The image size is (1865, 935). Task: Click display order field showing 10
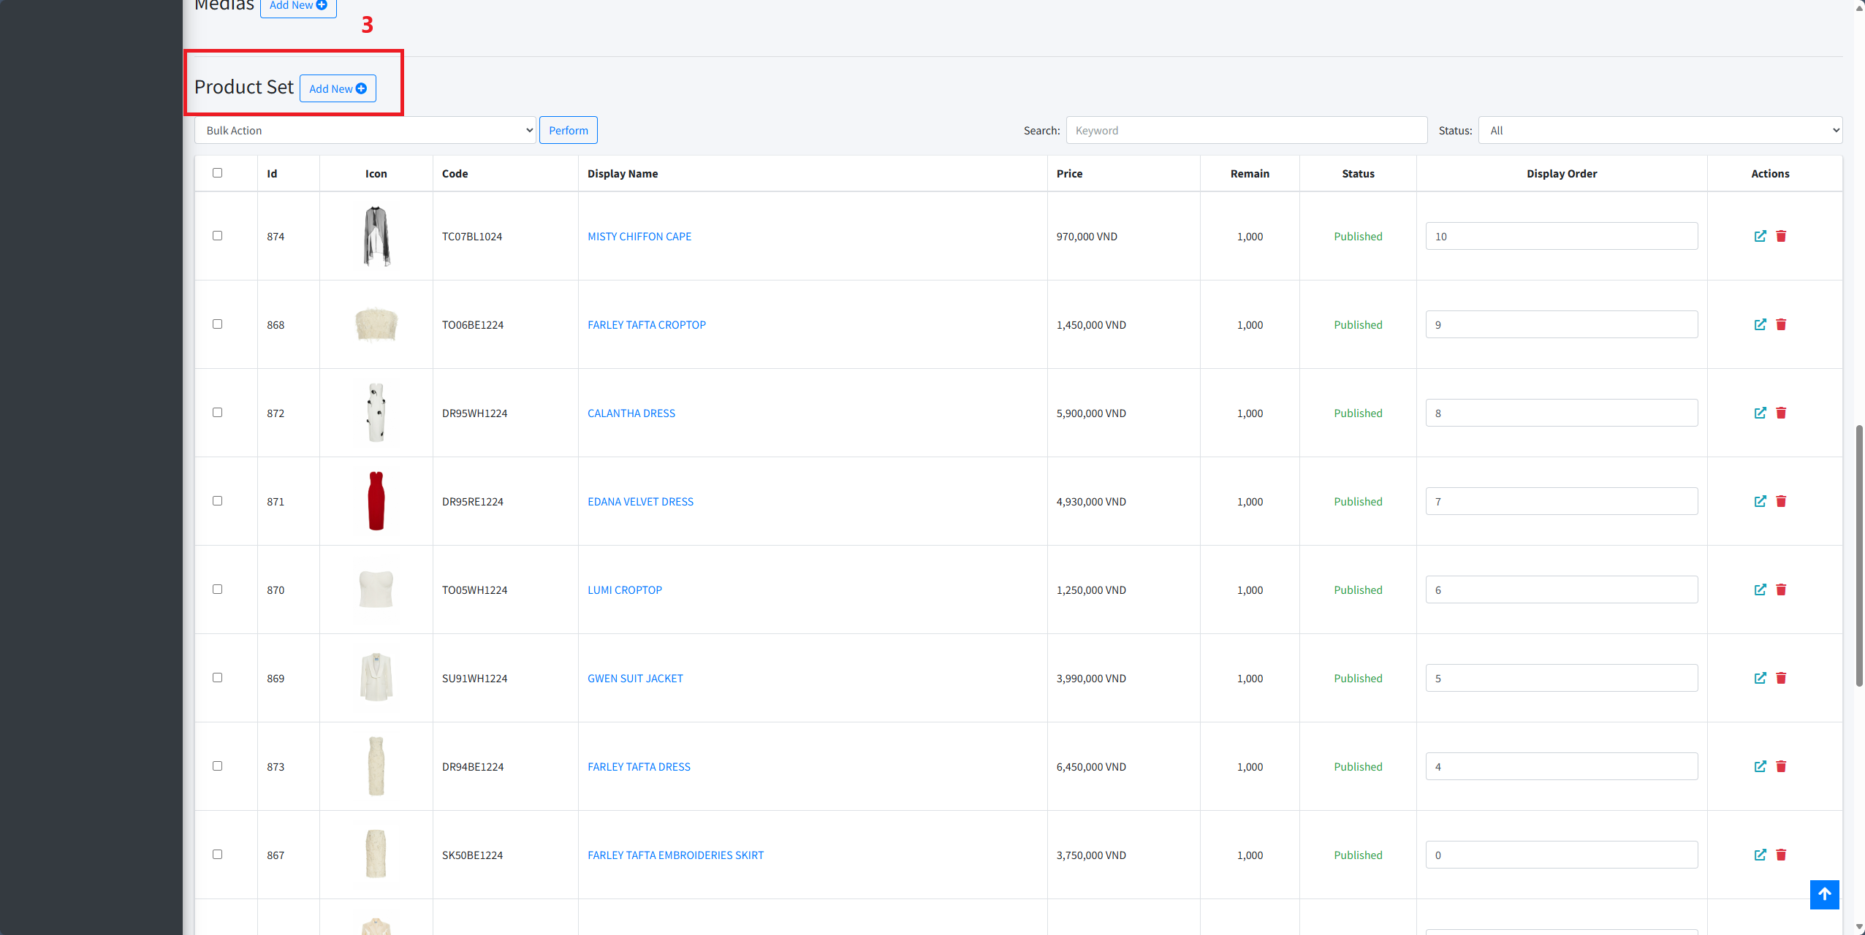(1561, 236)
